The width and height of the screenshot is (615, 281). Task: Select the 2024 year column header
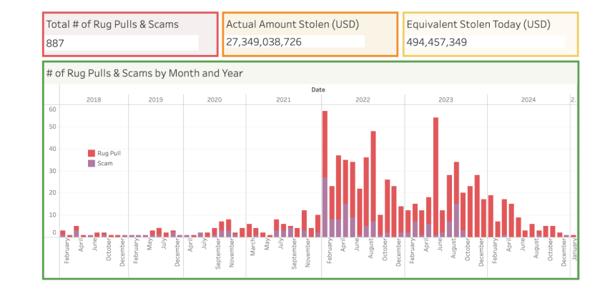pyautogui.click(x=528, y=100)
